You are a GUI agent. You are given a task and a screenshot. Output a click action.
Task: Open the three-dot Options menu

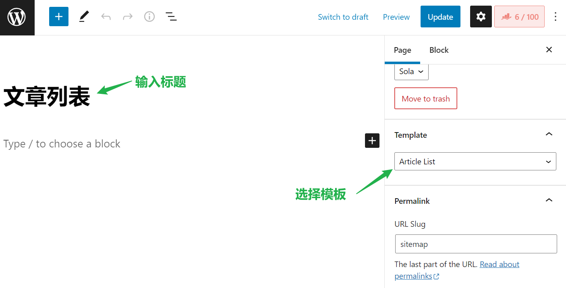(556, 17)
